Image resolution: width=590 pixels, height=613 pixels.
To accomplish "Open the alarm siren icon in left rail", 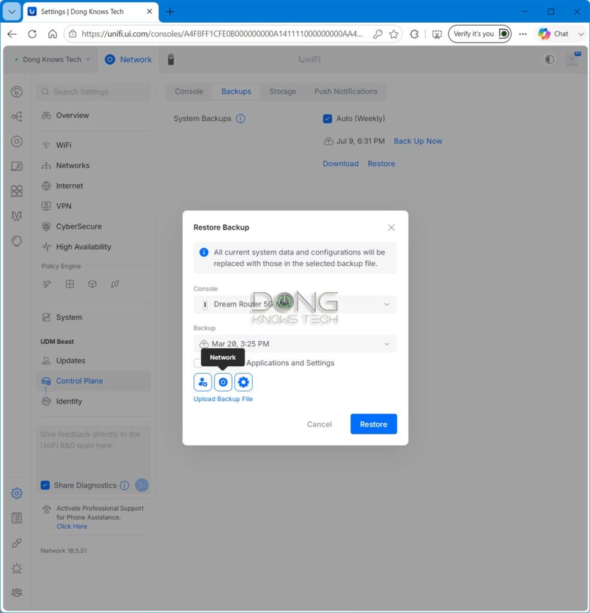I will click(x=16, y=568).
